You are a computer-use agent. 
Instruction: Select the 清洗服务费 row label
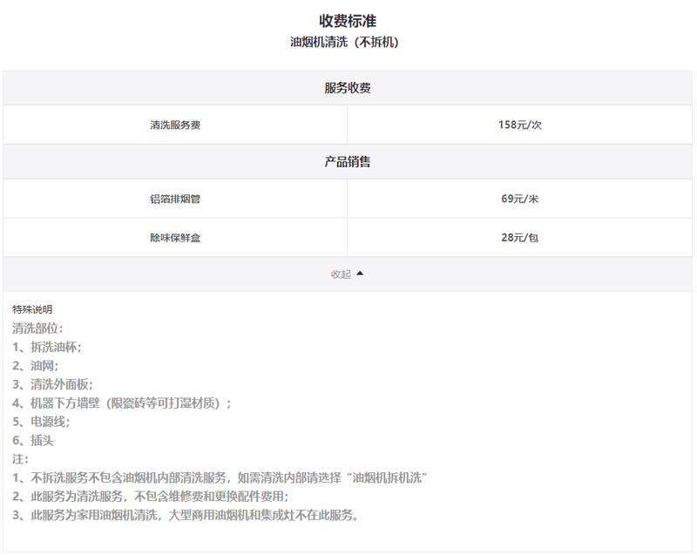175,125
